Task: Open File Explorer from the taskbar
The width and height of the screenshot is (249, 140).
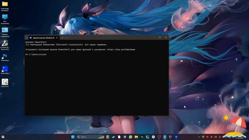Action: pos(136,137)
